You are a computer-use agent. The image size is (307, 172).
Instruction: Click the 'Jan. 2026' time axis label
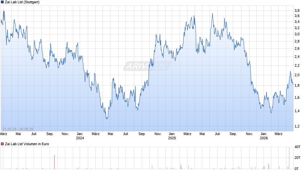(x=264, y=136)
